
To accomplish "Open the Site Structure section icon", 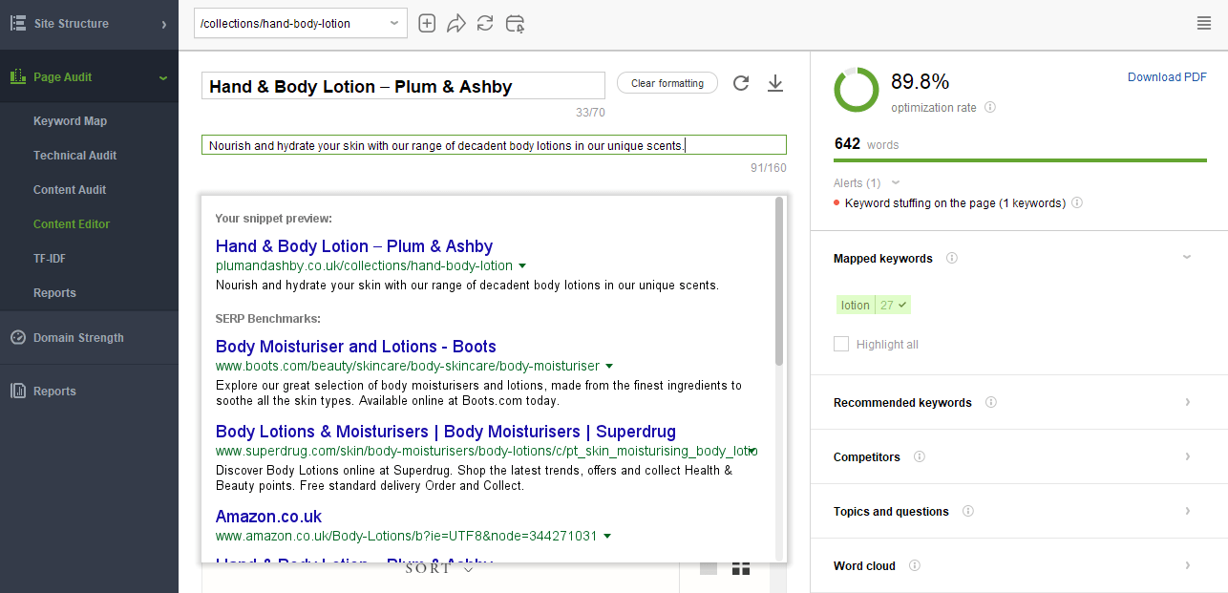I will click(18, 24).
